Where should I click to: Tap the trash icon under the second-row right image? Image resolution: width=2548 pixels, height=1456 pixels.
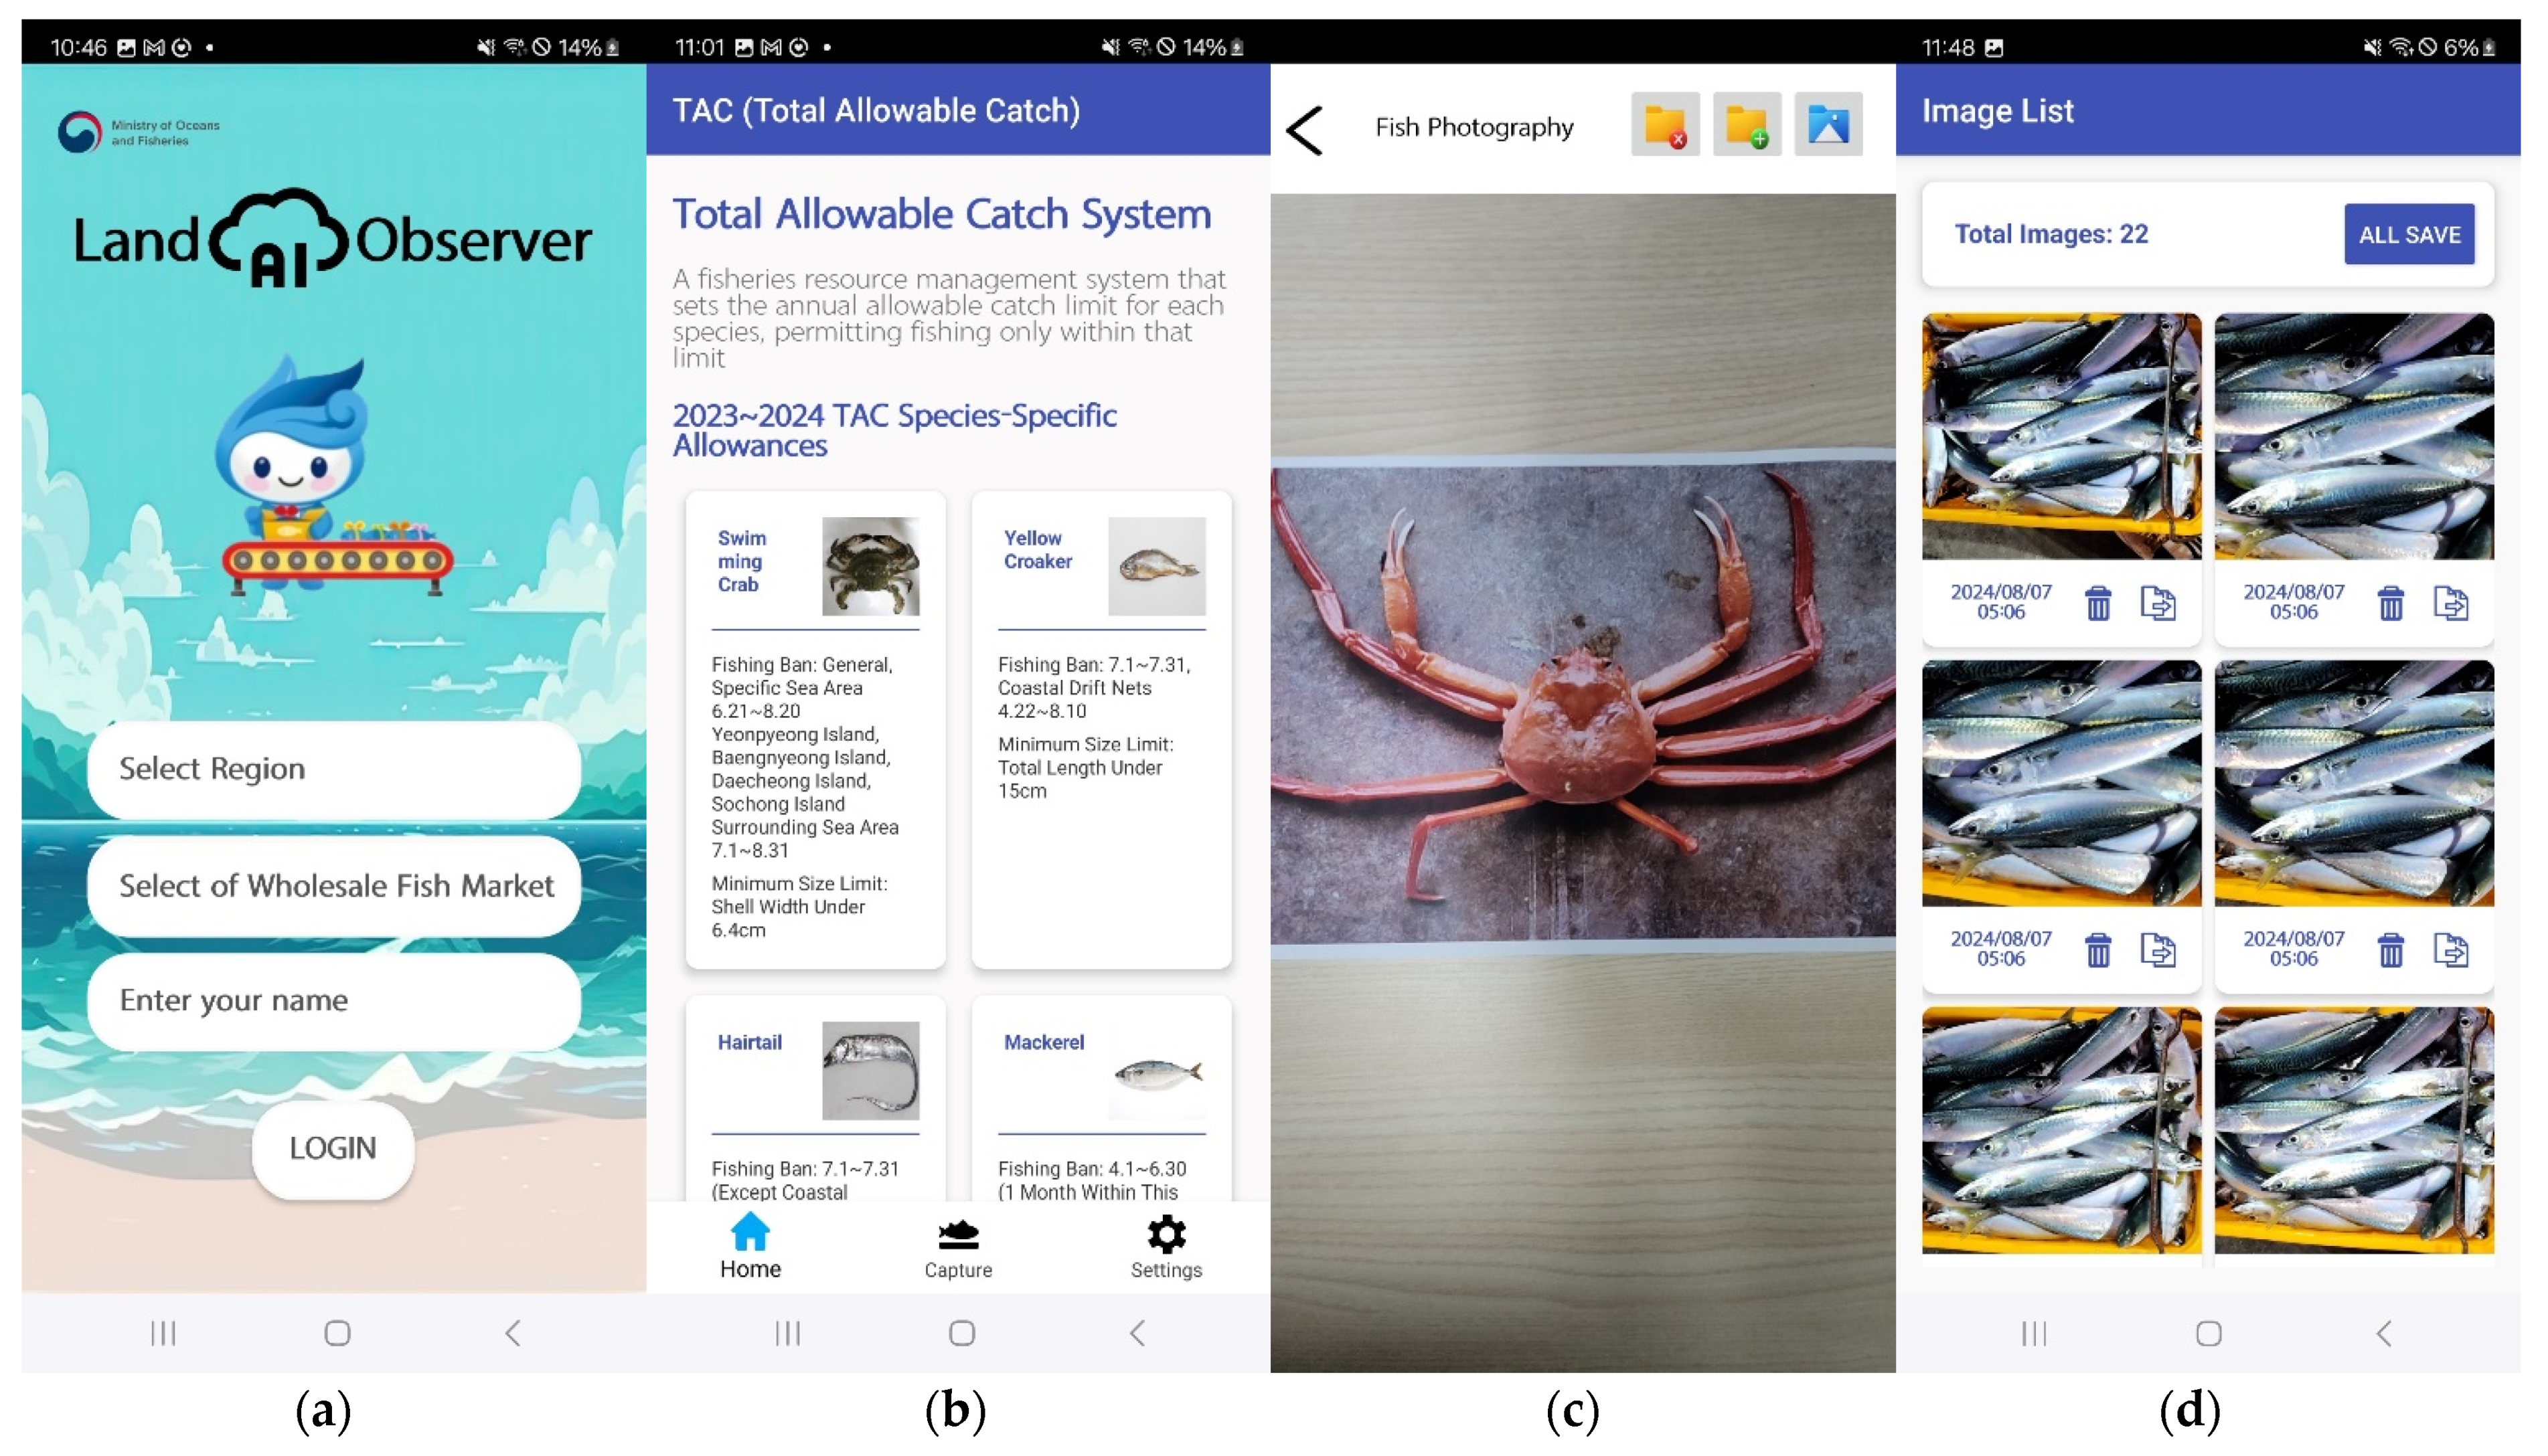[2390, 950]
